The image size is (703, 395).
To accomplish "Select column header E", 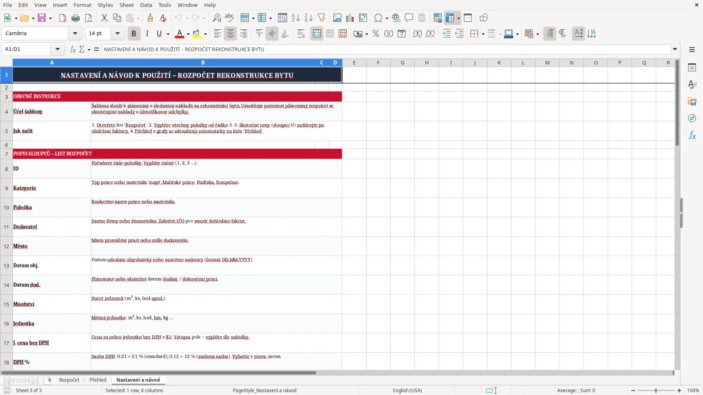I will click(354, 63).
